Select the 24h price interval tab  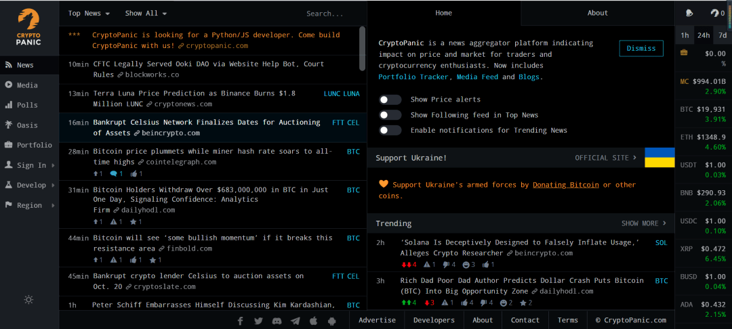click(704, 35)
